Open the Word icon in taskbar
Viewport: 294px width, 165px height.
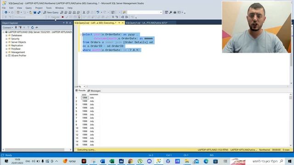tap(102, 161)
